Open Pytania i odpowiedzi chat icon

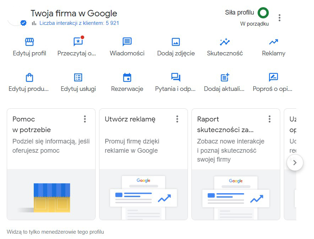click(x=176, y=77)
